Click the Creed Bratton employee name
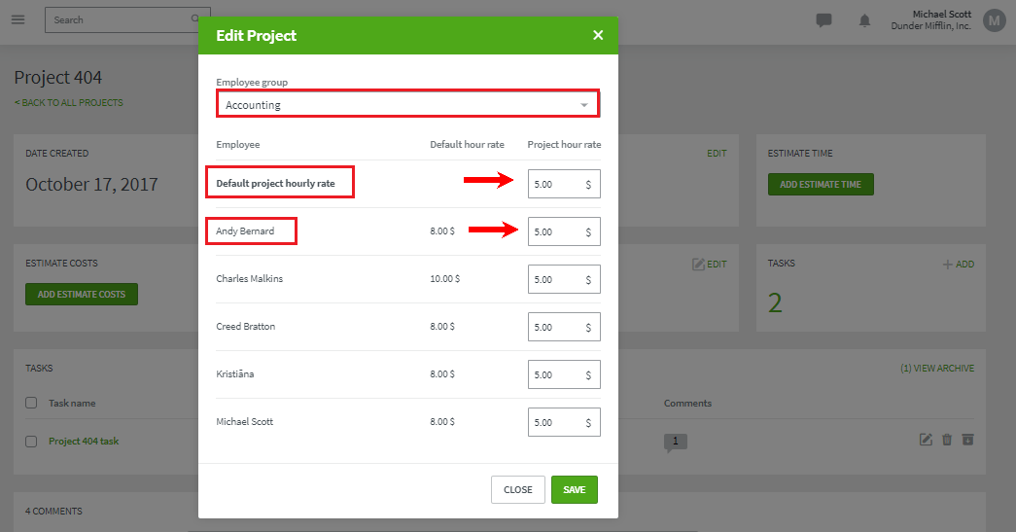The width and height of the screenshot is (1016, 532). pyautogui.click(x=246, y=326)
